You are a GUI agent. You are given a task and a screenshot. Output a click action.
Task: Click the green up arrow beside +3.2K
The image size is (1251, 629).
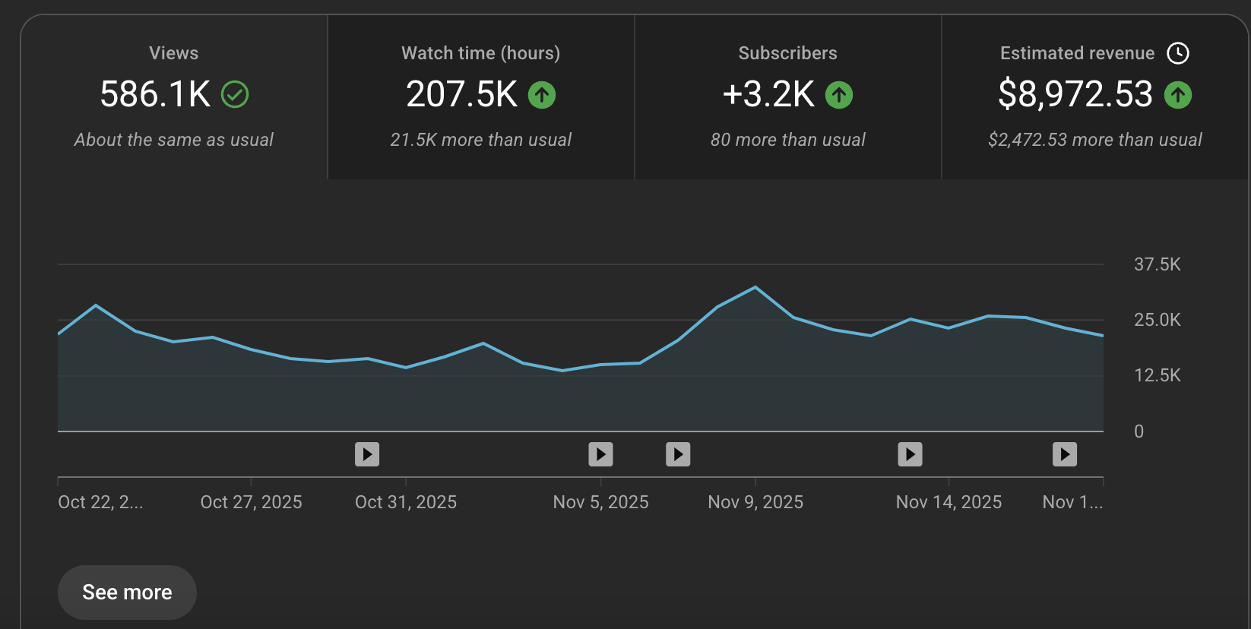[839, 95]
